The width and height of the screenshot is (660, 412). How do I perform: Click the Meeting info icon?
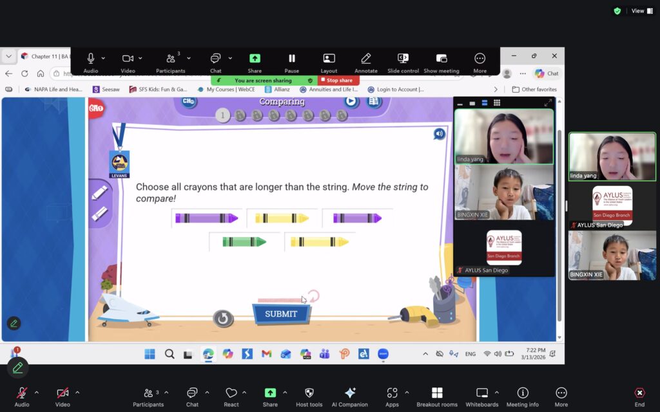[x=523, y=393]
